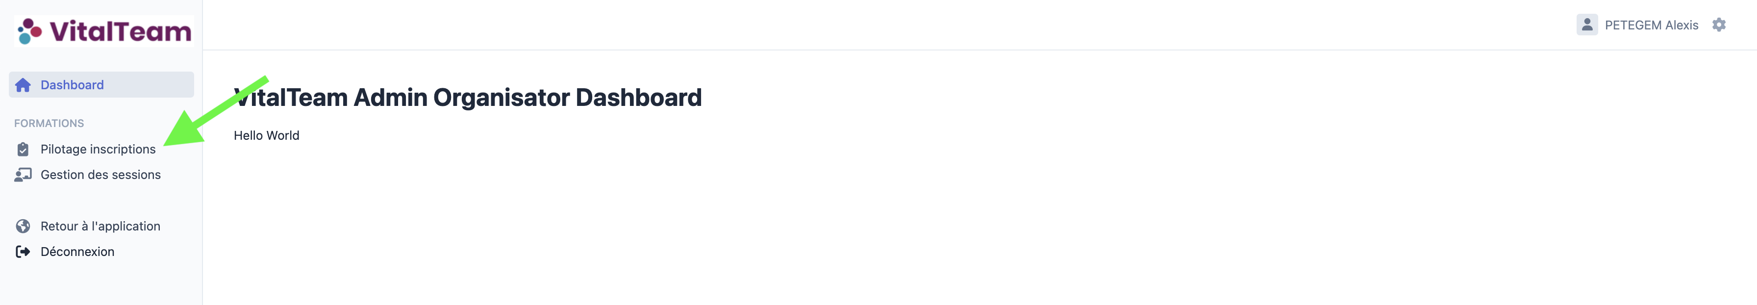Click the Pilotage inscriptions clipboard icon
This screenshot has width=1757, height=305.
point(23,150)
